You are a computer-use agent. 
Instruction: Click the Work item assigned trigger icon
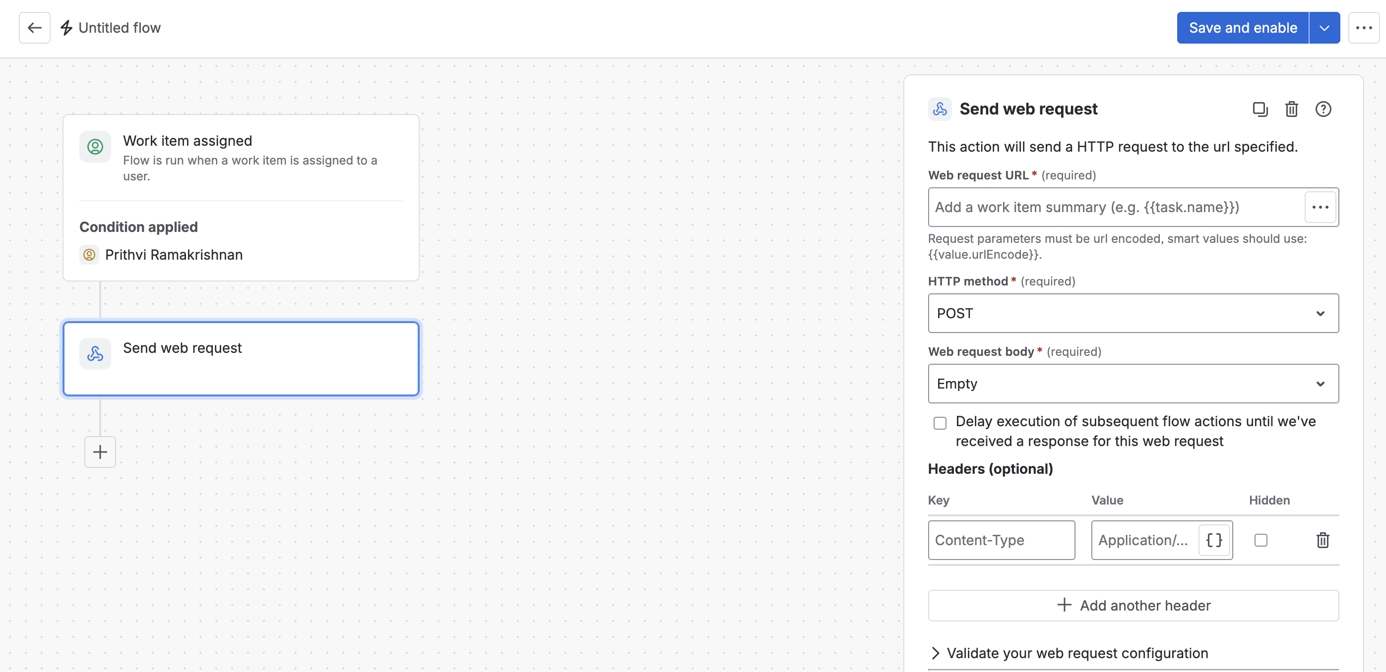(95, 146)
